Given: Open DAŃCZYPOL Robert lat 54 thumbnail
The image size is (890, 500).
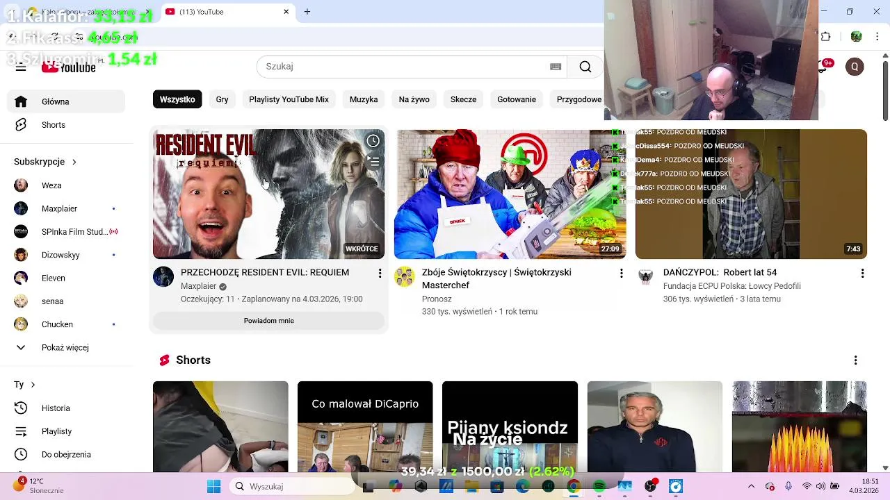Looking at the screenshot, I should click(751, 194).
